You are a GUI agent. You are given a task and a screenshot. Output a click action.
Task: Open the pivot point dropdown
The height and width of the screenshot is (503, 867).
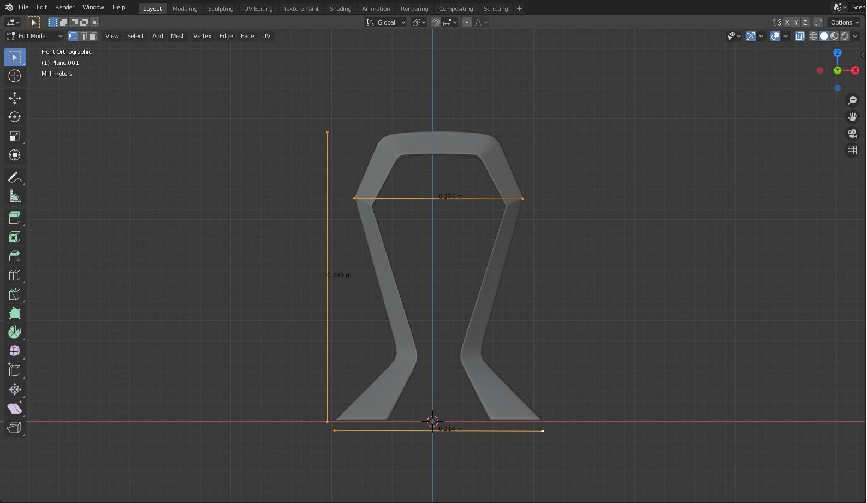click(419, 22)
